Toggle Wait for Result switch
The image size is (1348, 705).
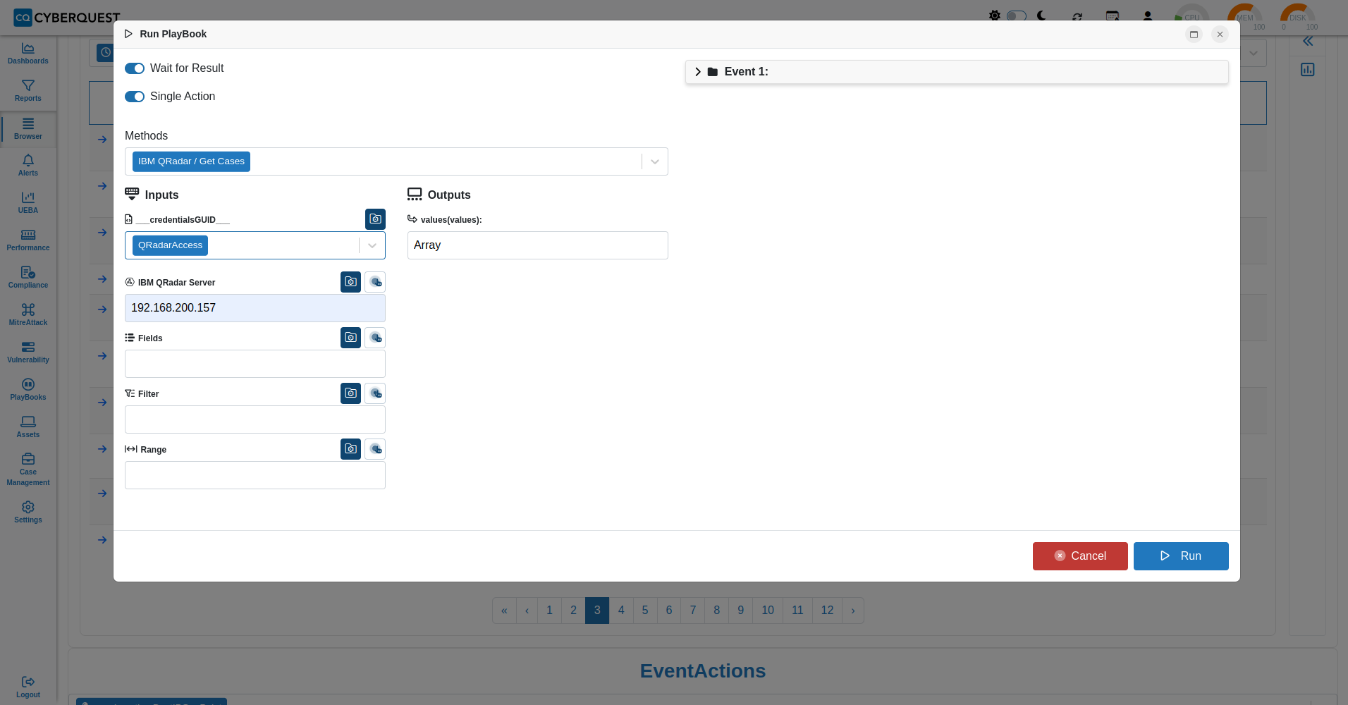[135, 68]
